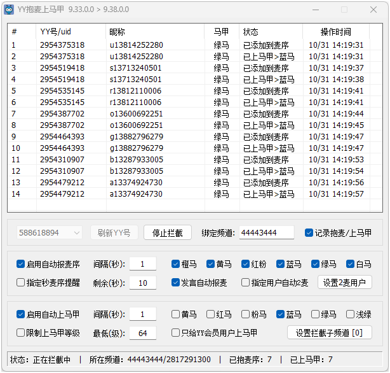Click 已添加到麦序 status in row 13
Screen dimensions: 390x373
click(266, 183)
